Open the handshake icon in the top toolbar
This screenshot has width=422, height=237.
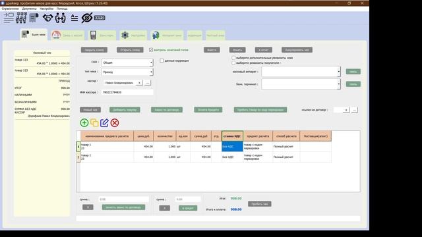tap(47, 18)
